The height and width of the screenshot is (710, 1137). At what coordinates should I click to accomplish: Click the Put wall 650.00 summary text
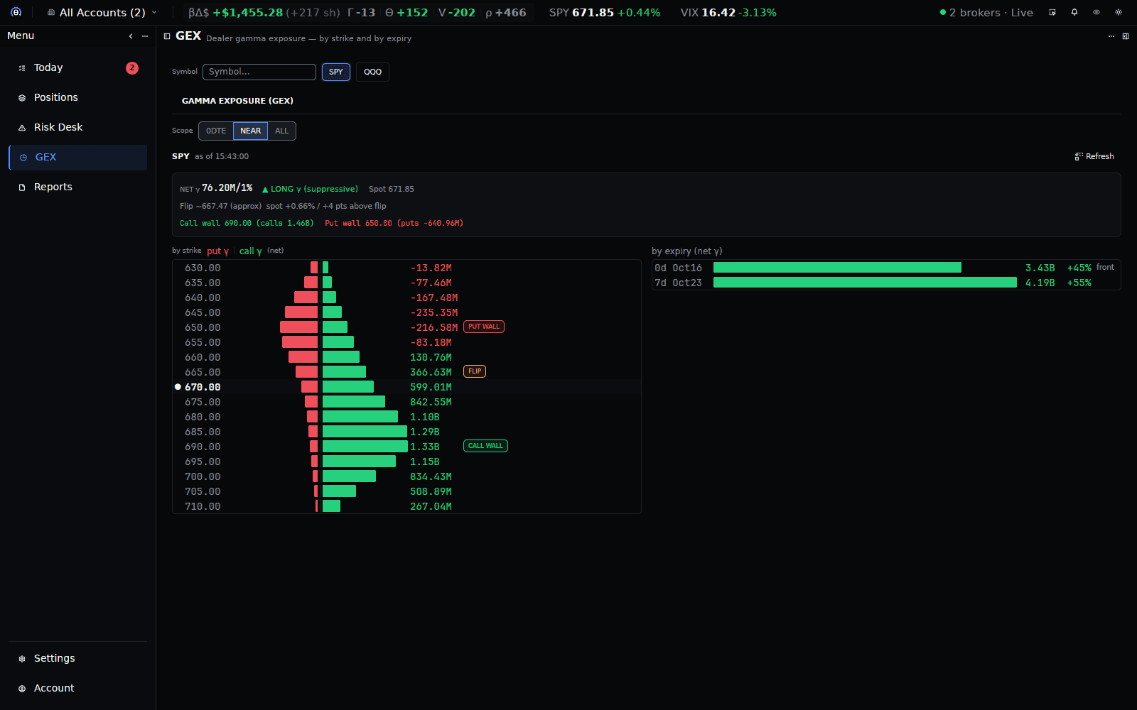point(394,223)
